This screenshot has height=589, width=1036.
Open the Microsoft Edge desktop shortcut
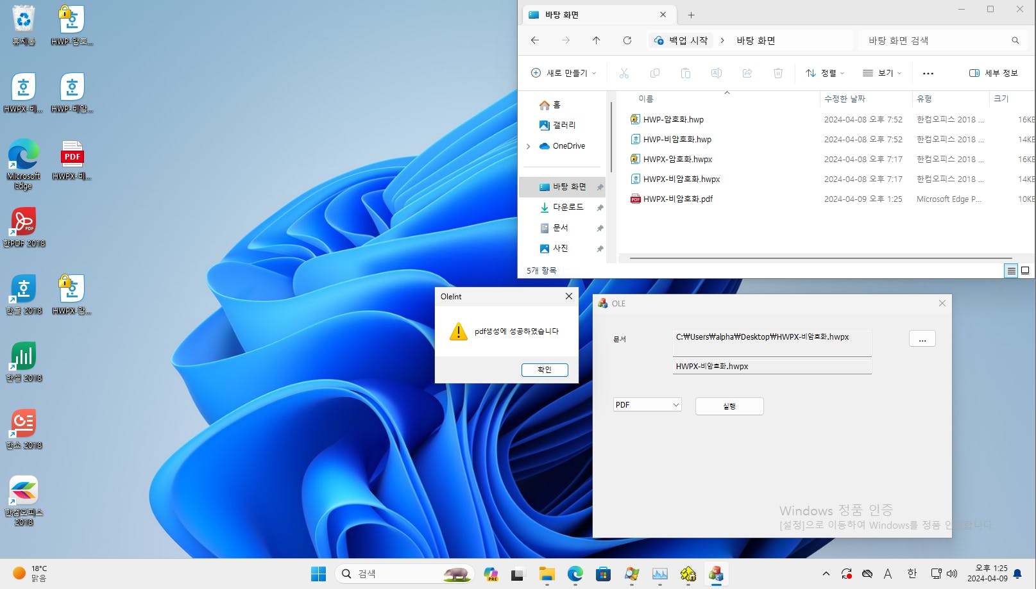click(24, 165)
